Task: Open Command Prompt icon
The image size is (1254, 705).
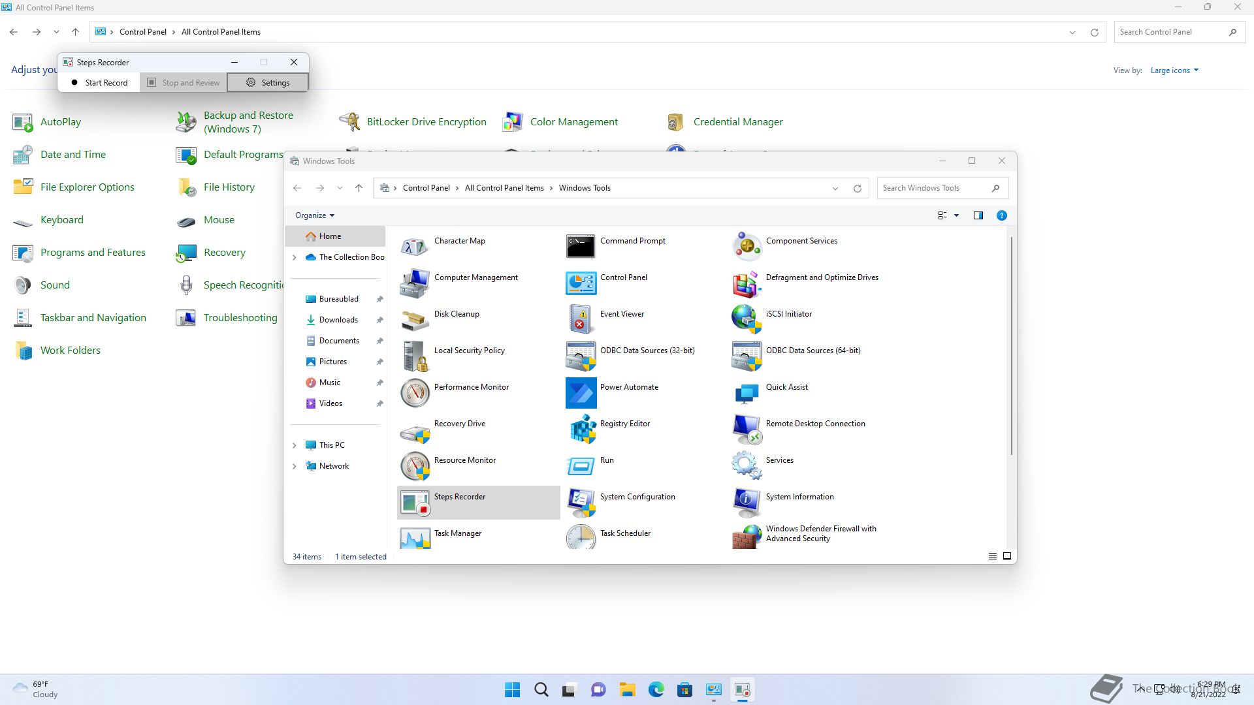Action: click(581, 247)
